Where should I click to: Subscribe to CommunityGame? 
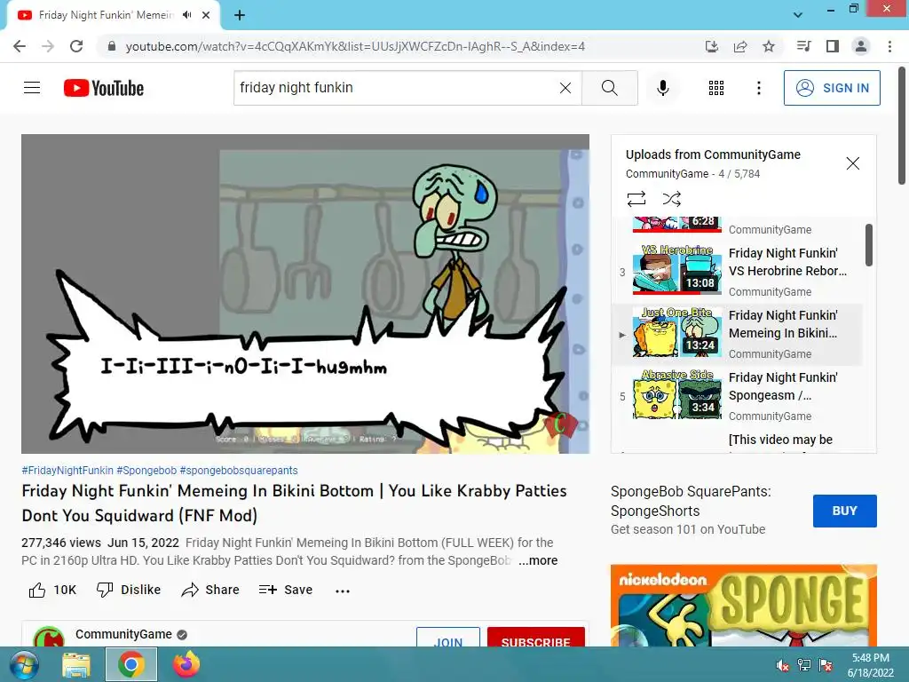(x=535, y=638)
